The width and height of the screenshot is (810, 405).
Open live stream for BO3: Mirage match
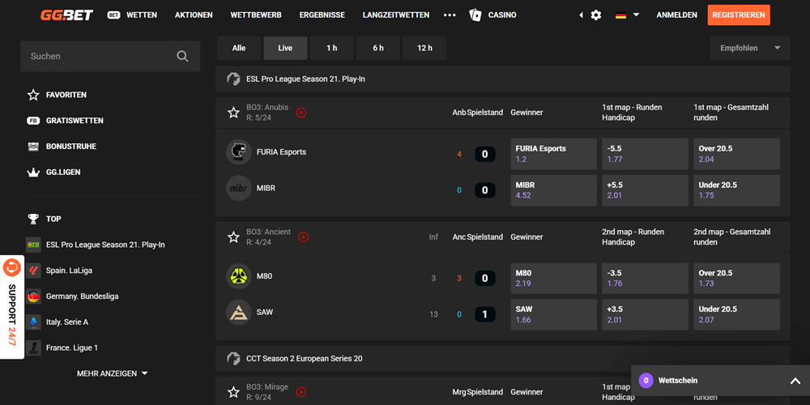(x=301, y=392)
